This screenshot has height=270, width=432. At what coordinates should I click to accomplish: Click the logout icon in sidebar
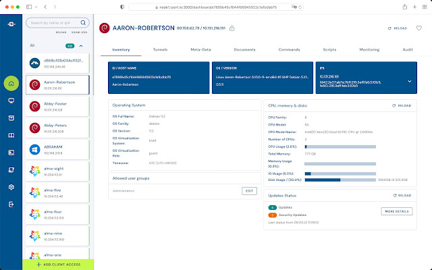pyautogui.click(x=11, y=205)
